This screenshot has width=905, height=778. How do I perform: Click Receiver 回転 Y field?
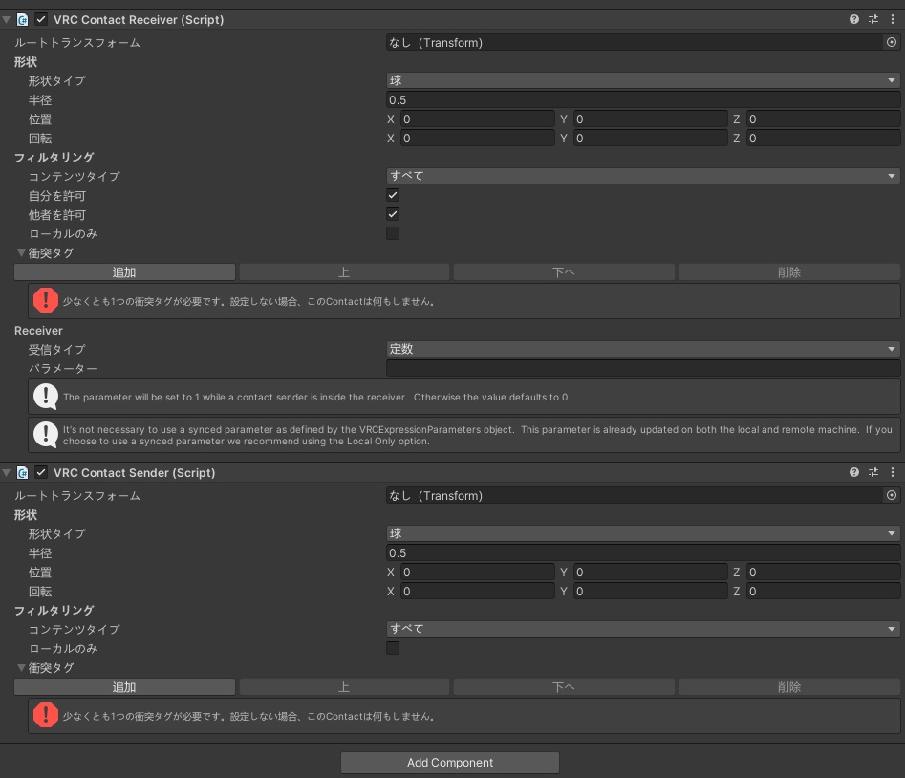(651, 138)
